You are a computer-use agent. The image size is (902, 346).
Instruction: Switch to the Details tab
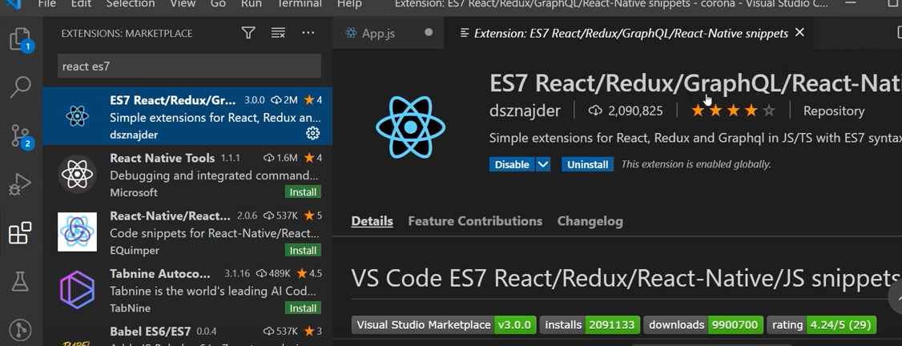click(x=372, y=221)
